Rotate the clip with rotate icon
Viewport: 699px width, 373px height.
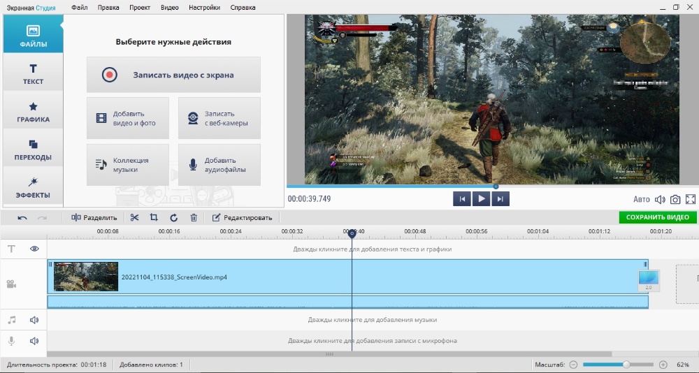pos(174,217)
